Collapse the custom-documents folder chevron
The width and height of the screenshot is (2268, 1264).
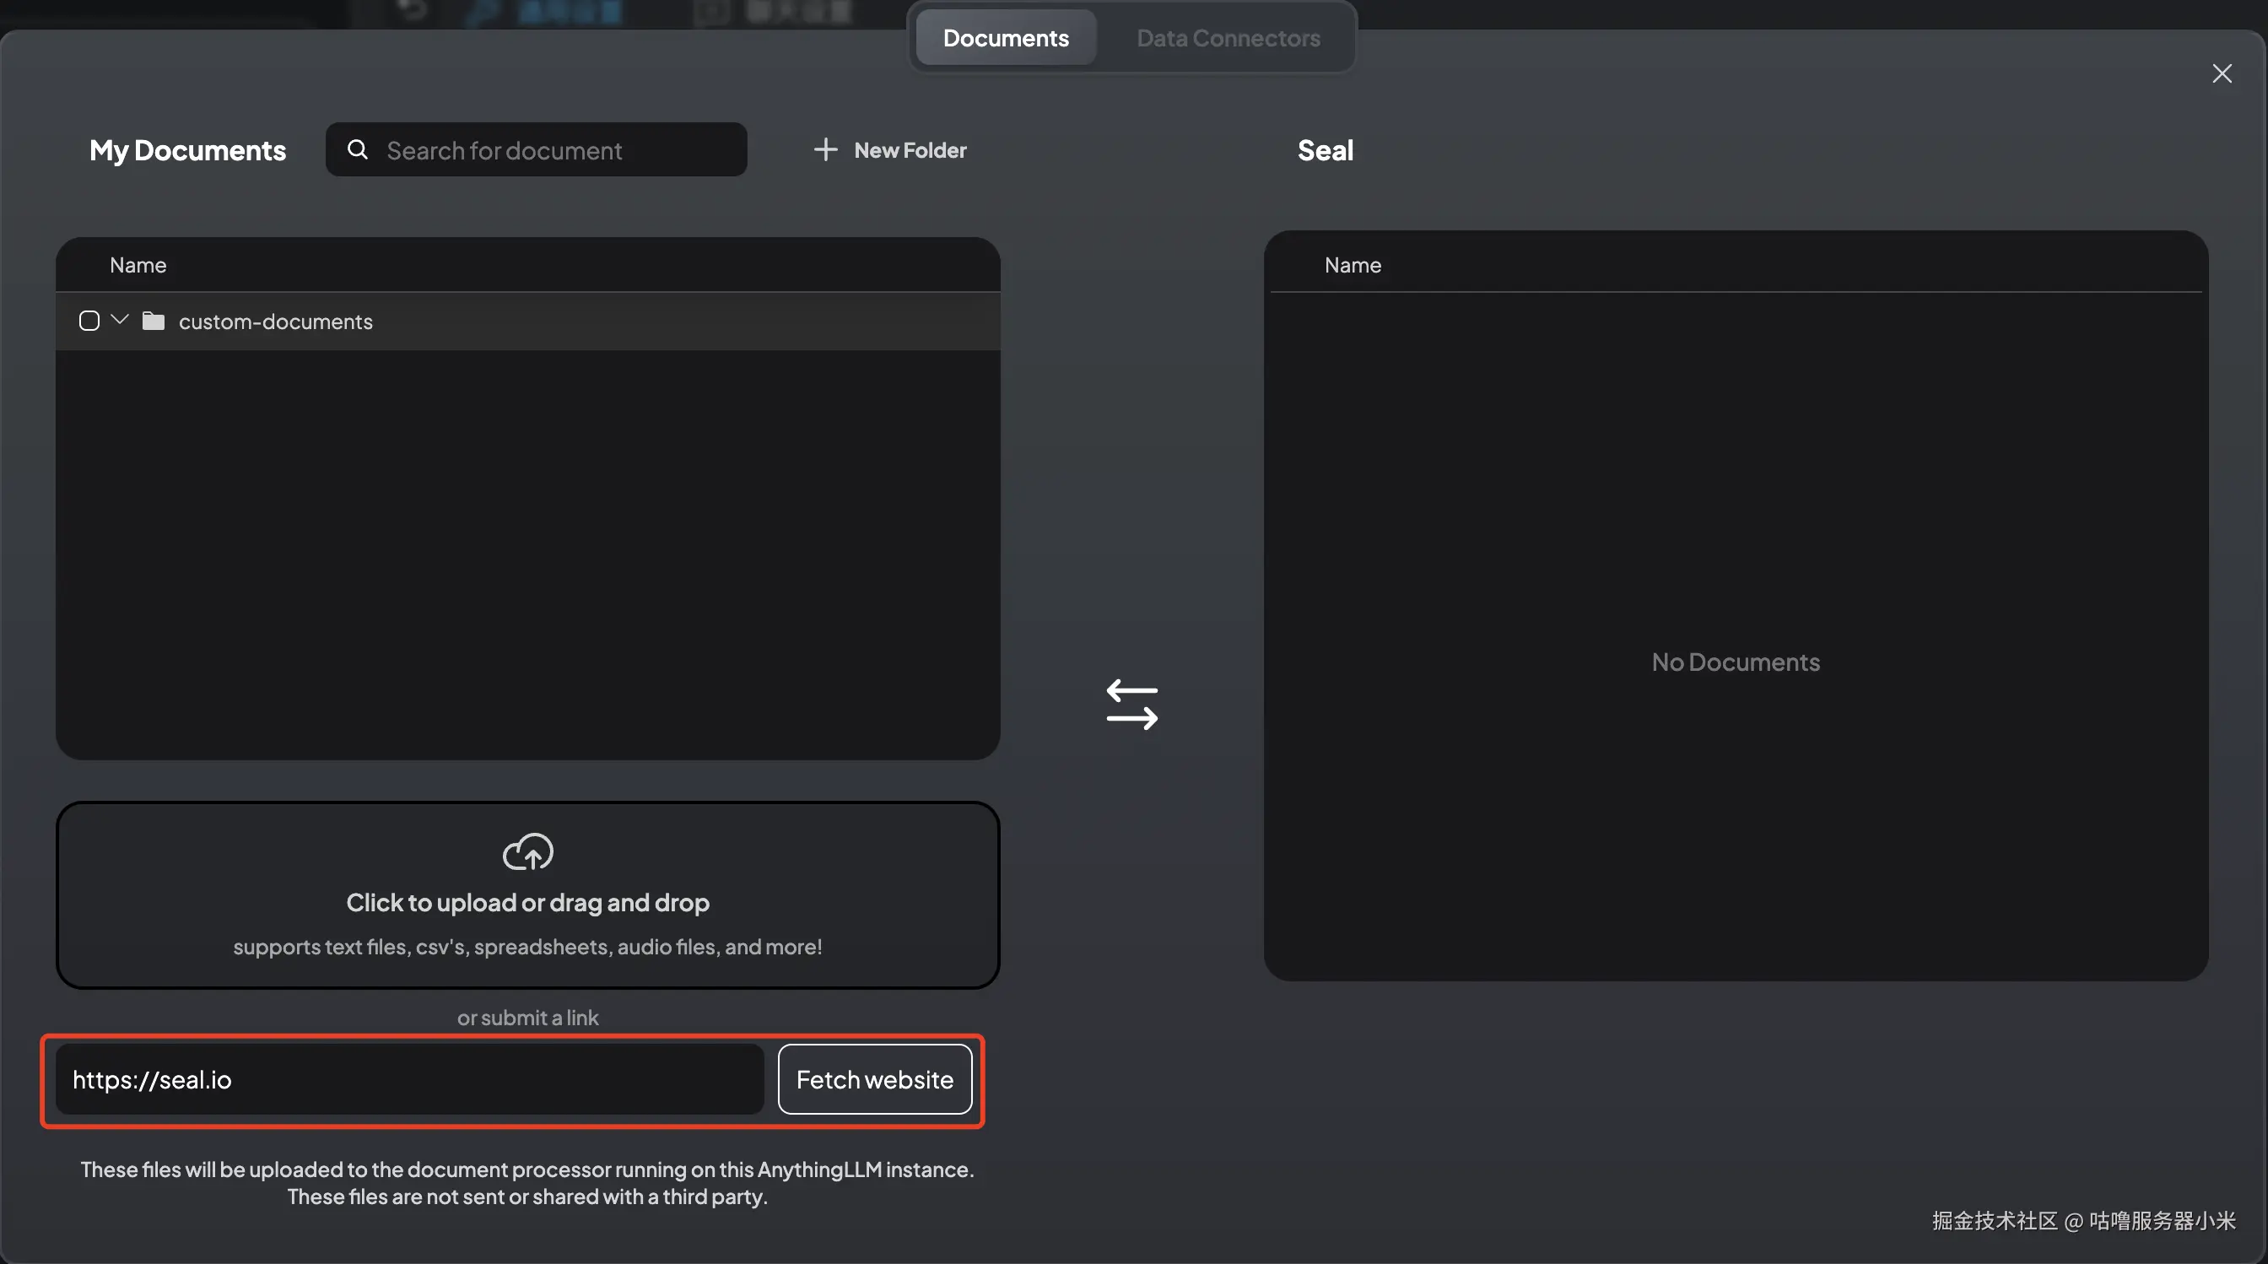point(120,320)
